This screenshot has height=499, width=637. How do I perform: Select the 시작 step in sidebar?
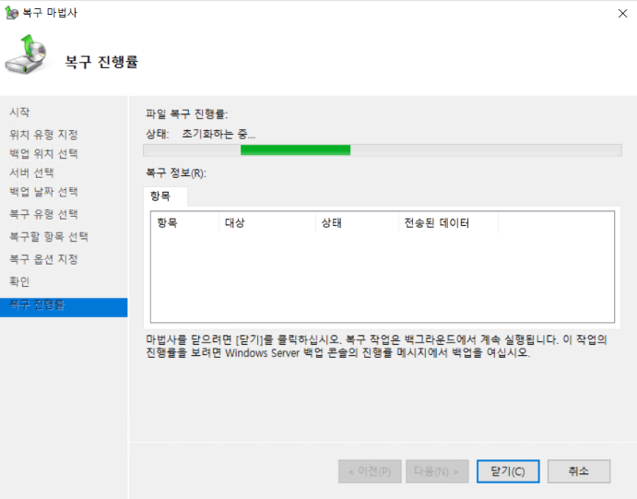[19, 113]
